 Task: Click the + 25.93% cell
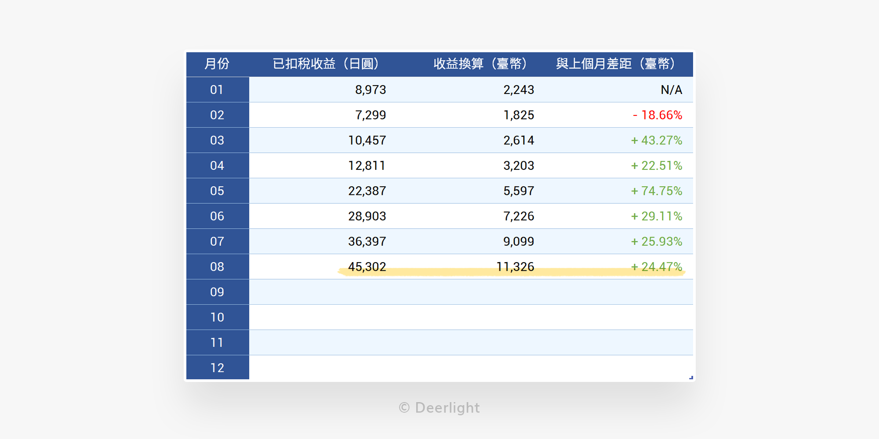(657, 241)
